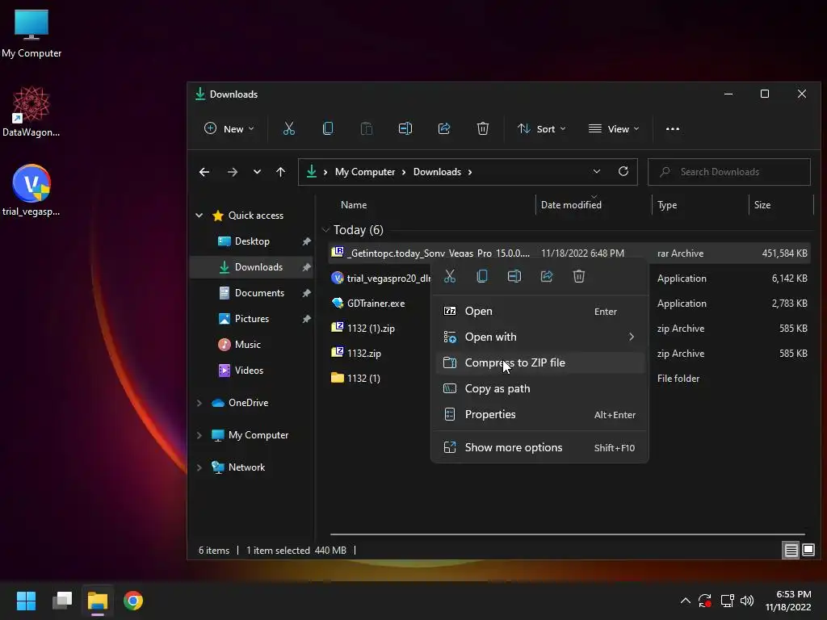Choose Copy as path
The height and width of the screenshot is (620, 827).
[539, 388]
